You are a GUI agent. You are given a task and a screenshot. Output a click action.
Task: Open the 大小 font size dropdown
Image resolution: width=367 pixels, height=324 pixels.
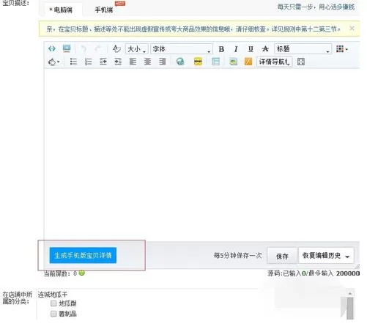[x=137, y=49]
